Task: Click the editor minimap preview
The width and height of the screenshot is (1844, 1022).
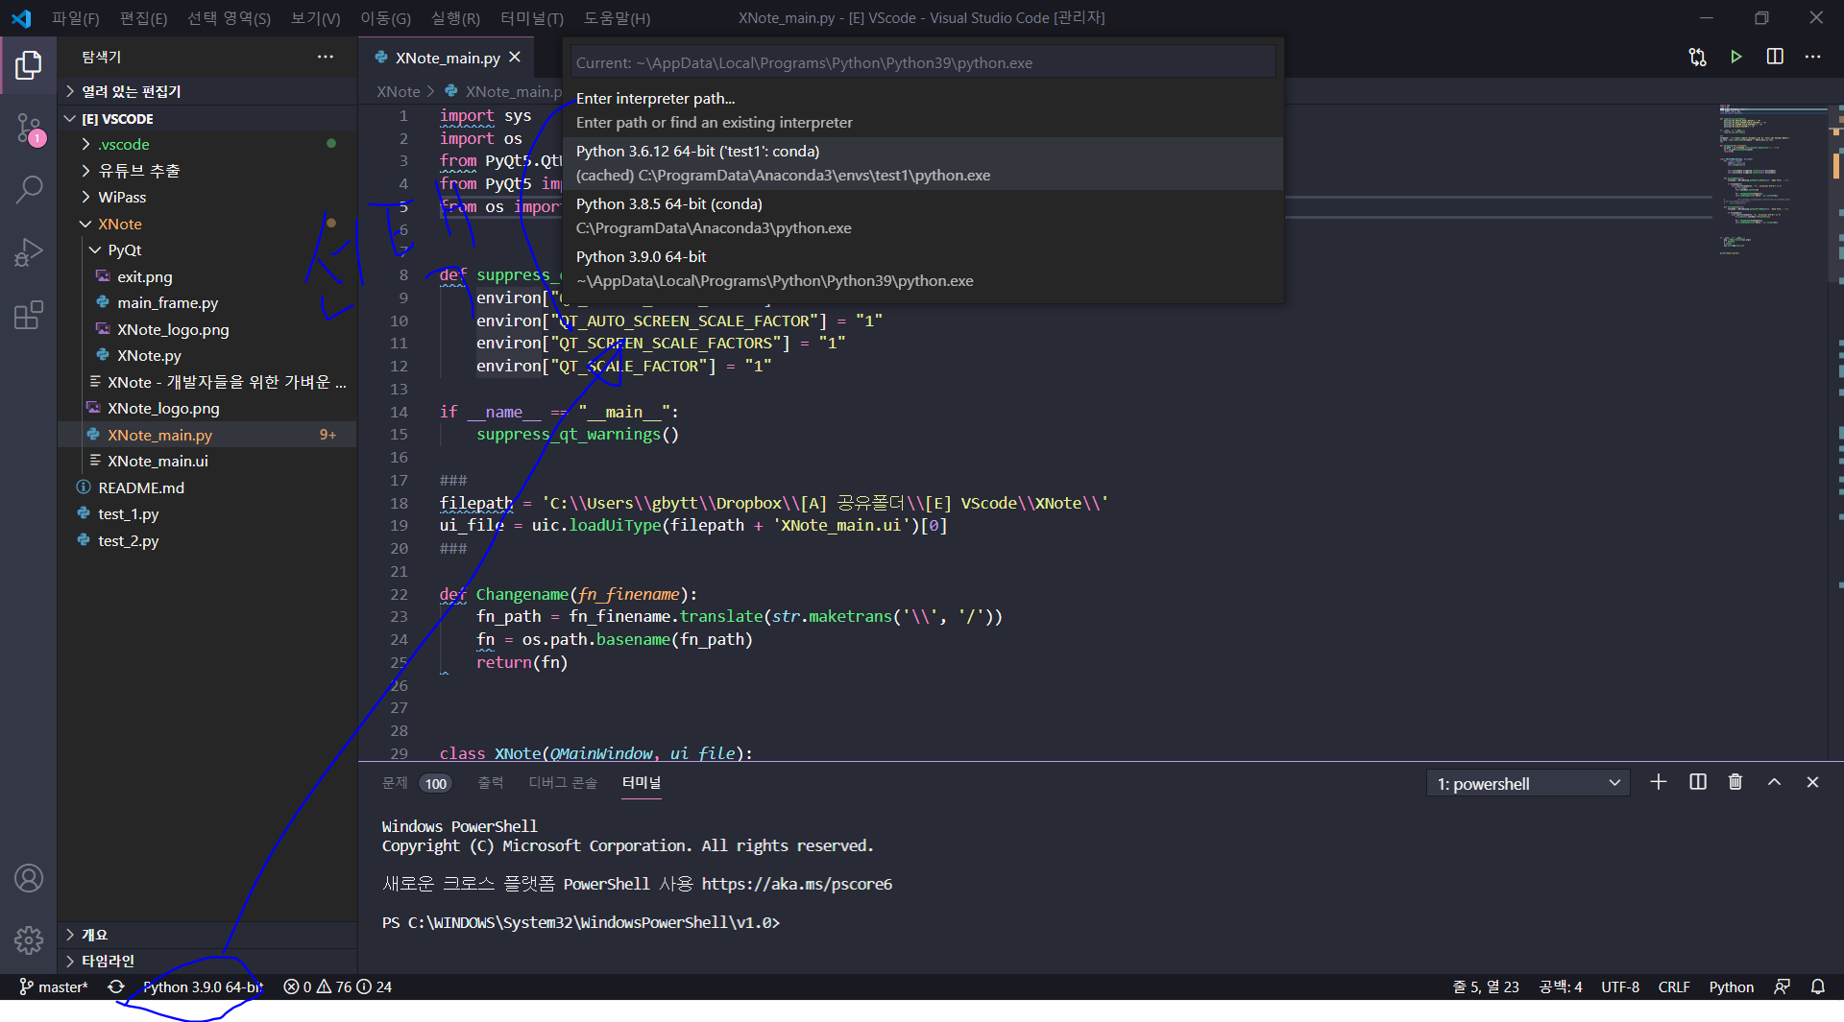Action: pos(1772,180)
